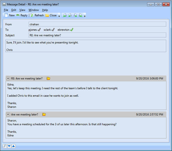
Task: Click the green checkmark next to ebrewton
Action: pyautogui.click(x=72, y=29)
